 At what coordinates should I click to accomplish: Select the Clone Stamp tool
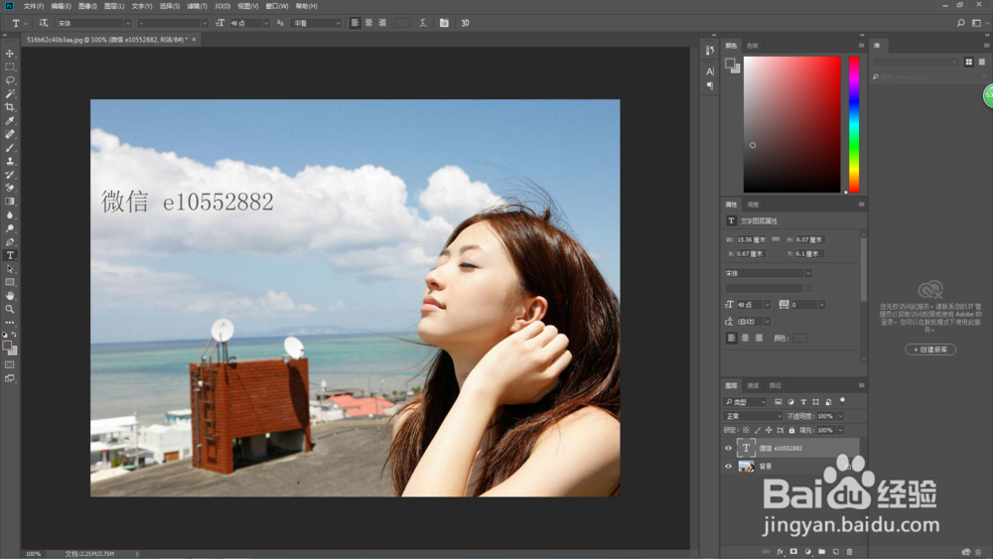tap(10, 161)
